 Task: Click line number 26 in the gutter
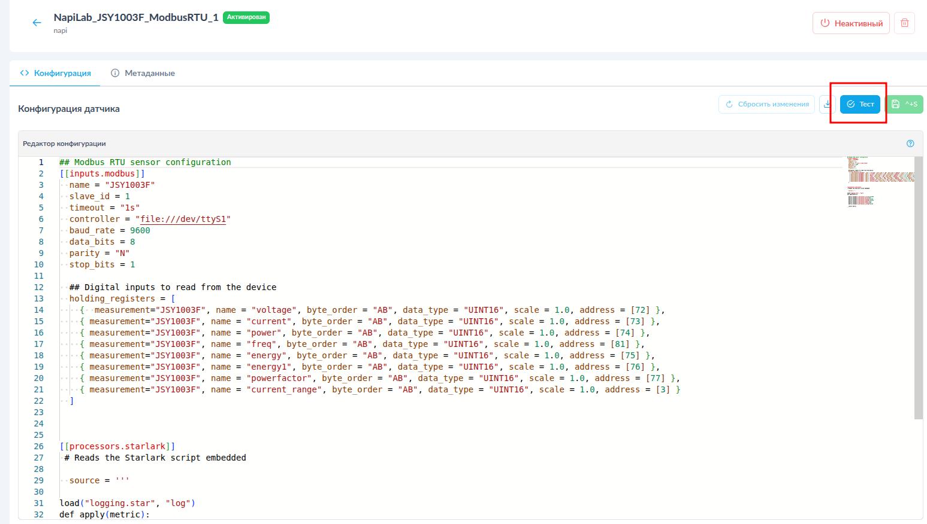coord(39,446)
